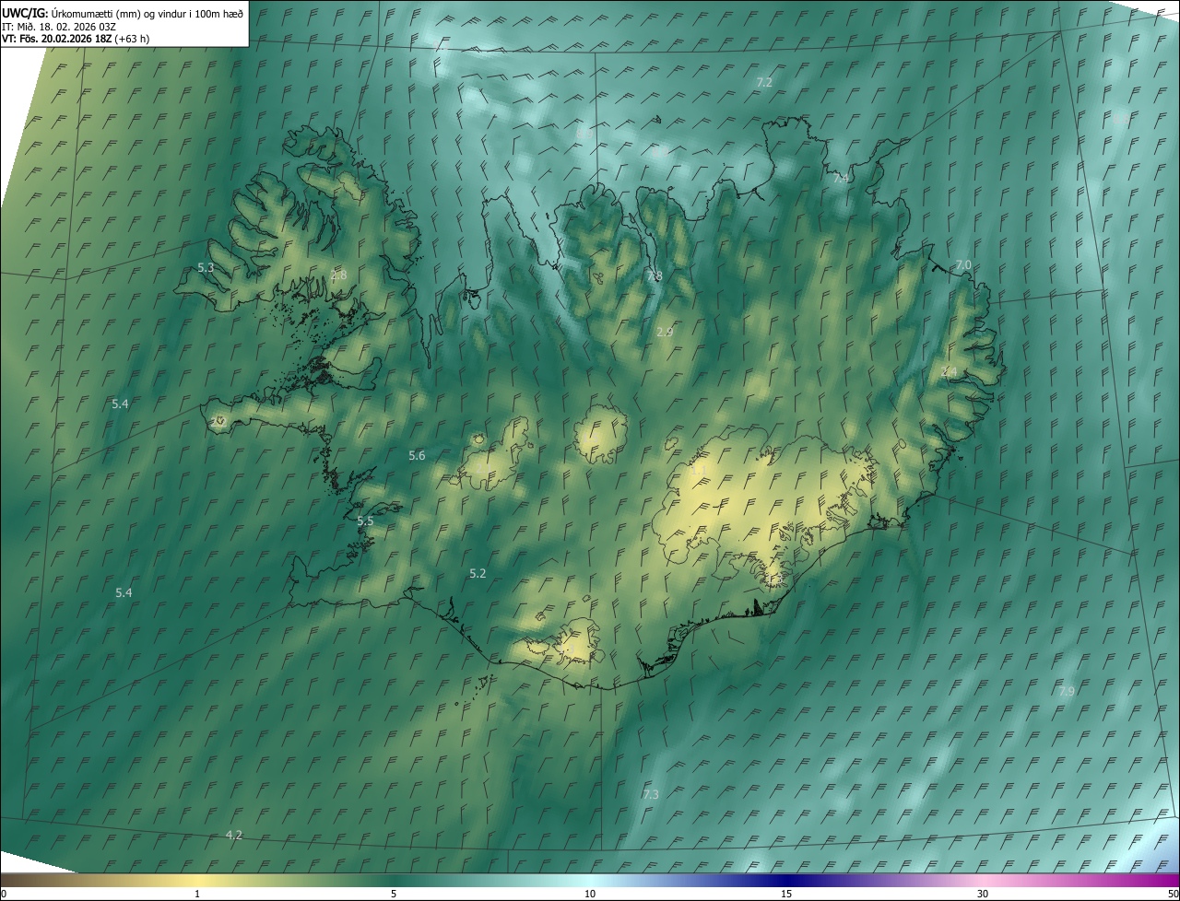Click the 5.2 value on the map
Viewport: 1180px width, 901px height.
pos(477,573)
